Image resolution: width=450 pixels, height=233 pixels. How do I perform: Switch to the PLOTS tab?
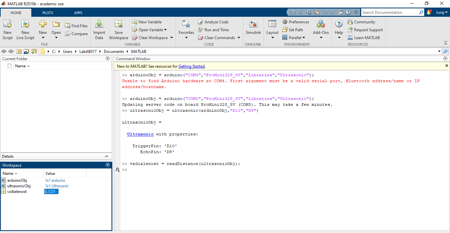click(48, 13)
